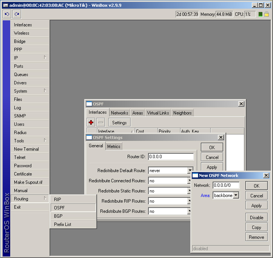The width and height of the screenshot is (273, 258).
Task: Click the Router ID input field
Action: click(171, 157)
